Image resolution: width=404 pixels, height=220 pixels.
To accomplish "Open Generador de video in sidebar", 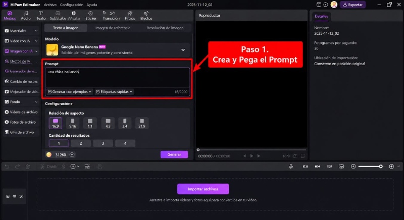I will point(21,71).
